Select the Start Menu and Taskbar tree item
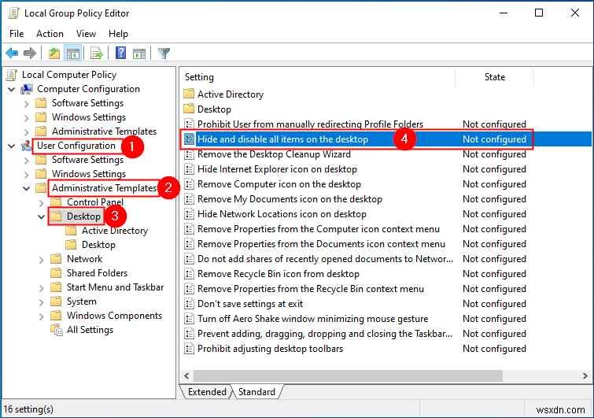This screenshot has height=418, width=594. point(115,287)
